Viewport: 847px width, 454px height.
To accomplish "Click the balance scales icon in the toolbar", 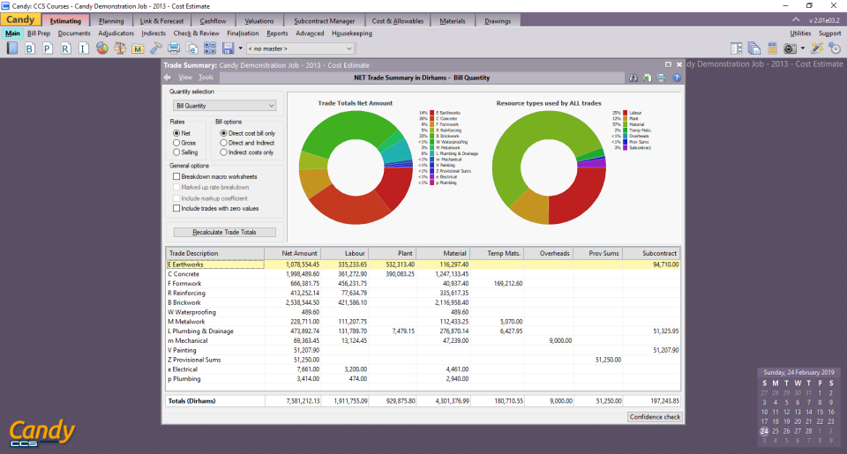I will pyautogui.click(x=119, y=48).
